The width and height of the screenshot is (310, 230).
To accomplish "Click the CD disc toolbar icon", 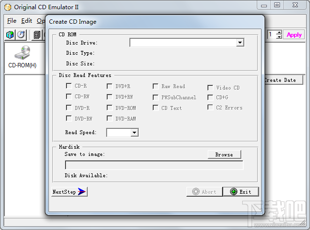I will (21, 35).
